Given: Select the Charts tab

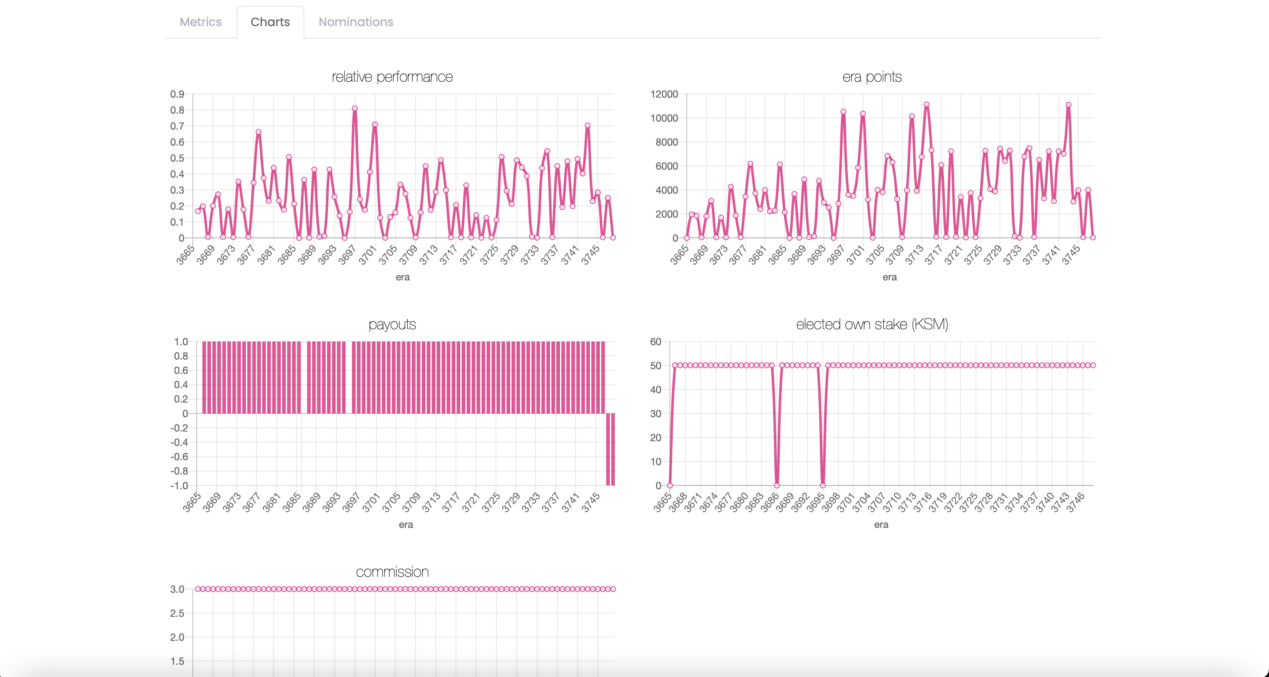Looking at the screenshot, I should point(270,22).
